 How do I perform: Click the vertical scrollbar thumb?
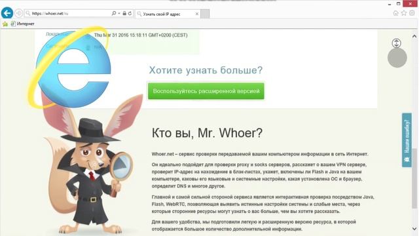coord(414,178)
